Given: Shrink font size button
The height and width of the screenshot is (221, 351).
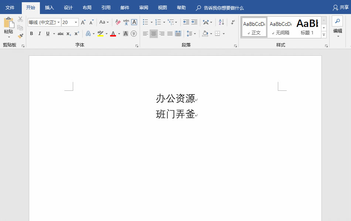Looking at the screenshot, I should [91, 22].
